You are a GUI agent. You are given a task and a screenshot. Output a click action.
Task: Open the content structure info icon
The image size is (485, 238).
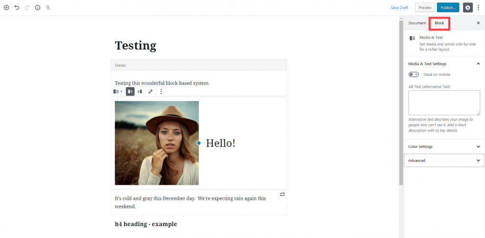click(38, 8)
